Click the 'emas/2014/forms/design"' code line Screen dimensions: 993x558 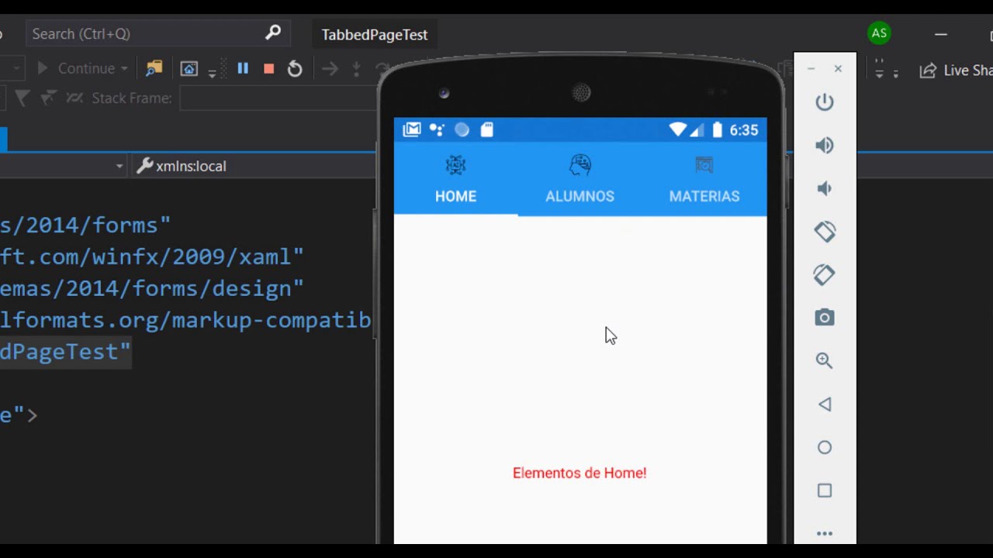[152, 288]
